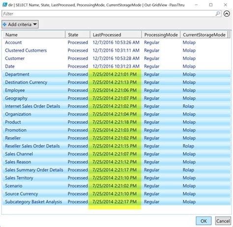Select the Sales Reason row
The height and width of the screenshot is (227, 233).
pyautogui.click(x=116, y=162)
